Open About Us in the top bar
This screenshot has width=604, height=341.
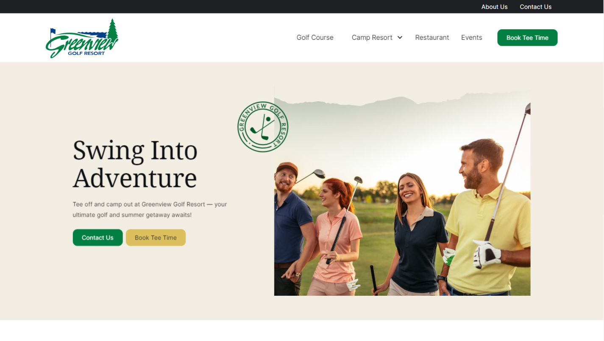pyautogui.click(x=494, y=7)
